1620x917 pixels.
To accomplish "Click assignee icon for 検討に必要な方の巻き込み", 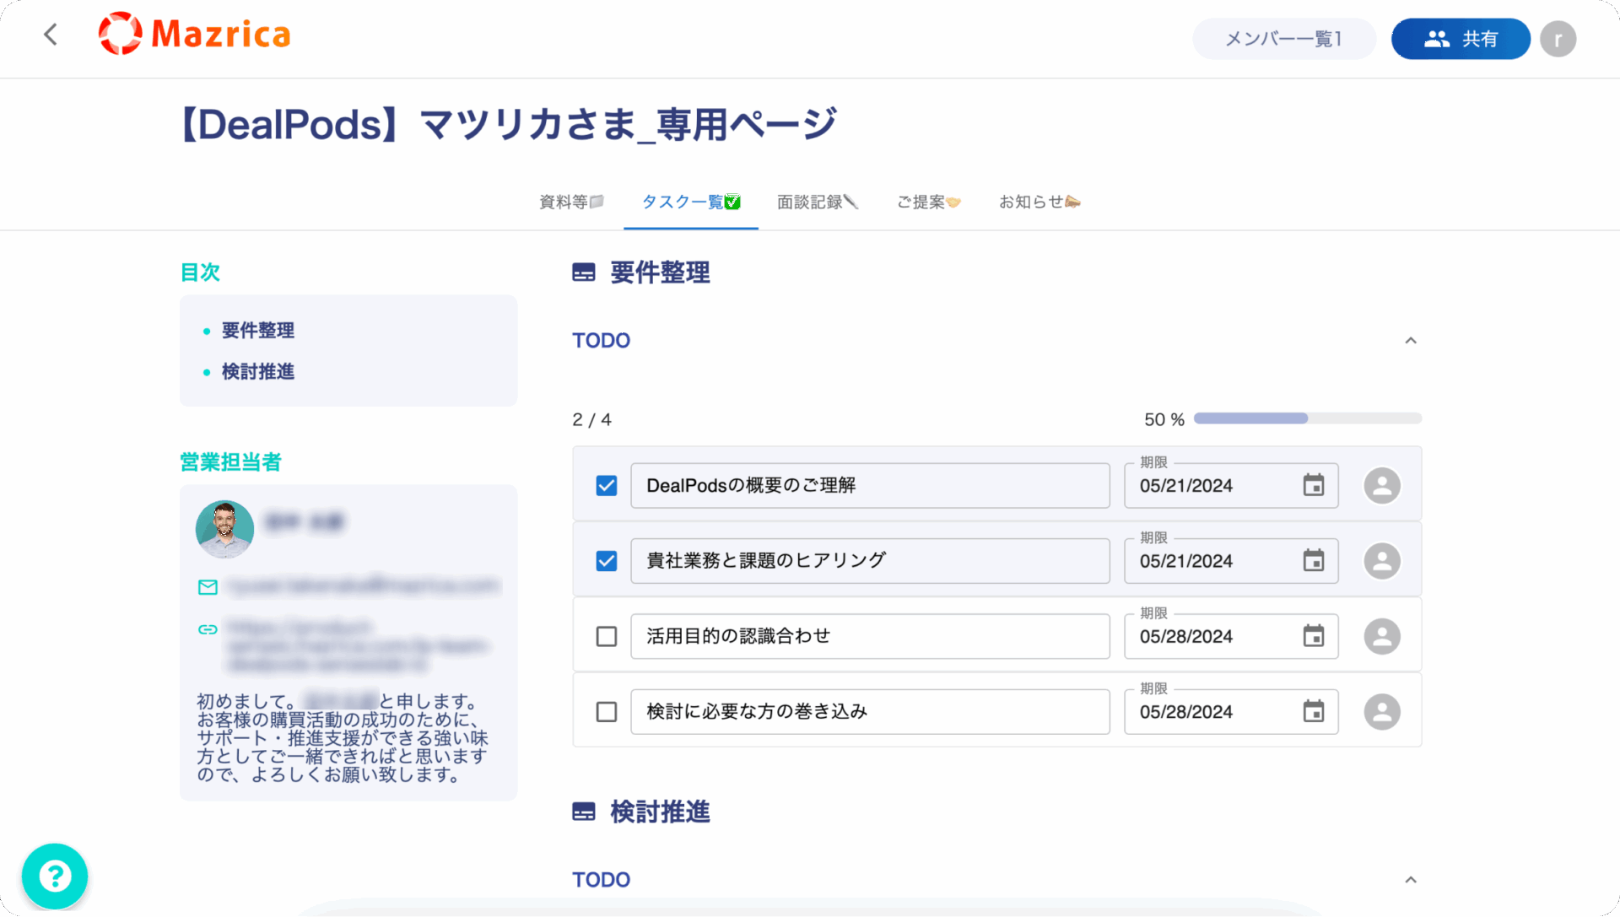I will coord(1382,712).
